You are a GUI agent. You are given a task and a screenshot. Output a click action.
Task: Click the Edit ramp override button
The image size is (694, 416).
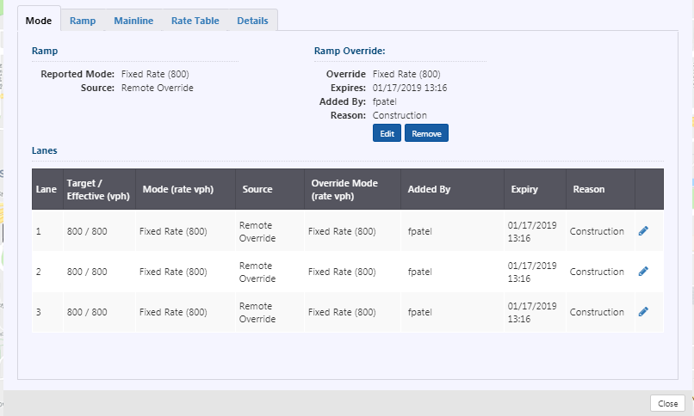coord(387,133)
